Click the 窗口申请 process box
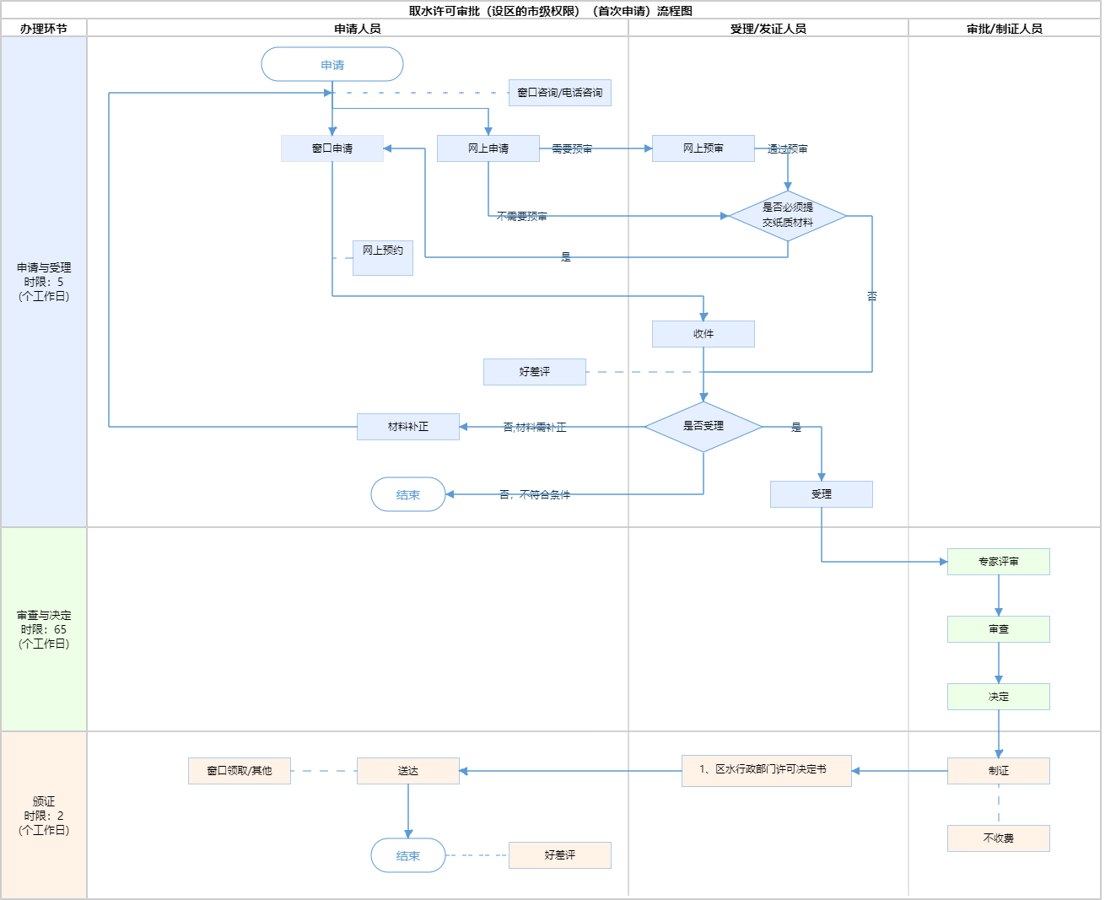The width and height of the screenshot is (1116, 900). pyautogui.click(x=332, y=148)
